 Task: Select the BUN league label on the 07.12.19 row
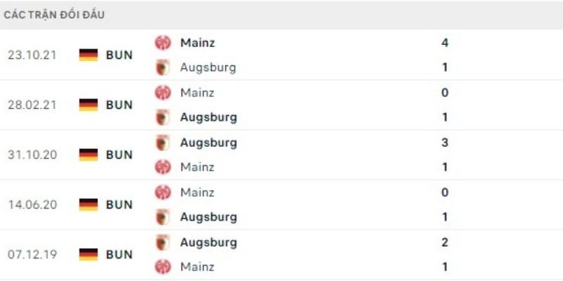click(x=119, y=254)
